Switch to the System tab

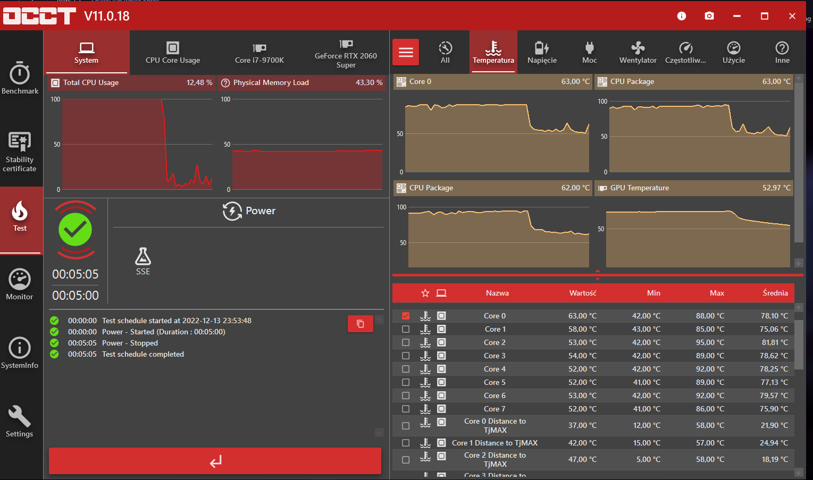(86, 52)
